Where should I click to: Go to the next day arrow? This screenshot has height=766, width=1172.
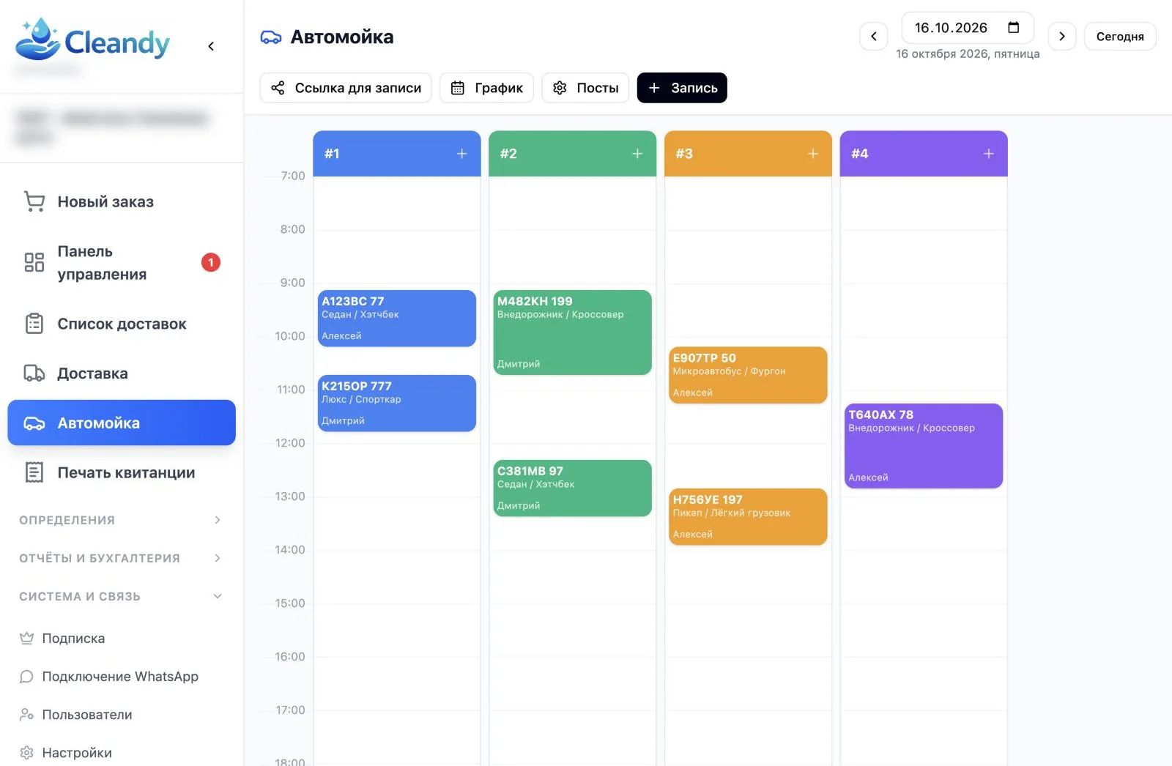[x=1062, y=36]
